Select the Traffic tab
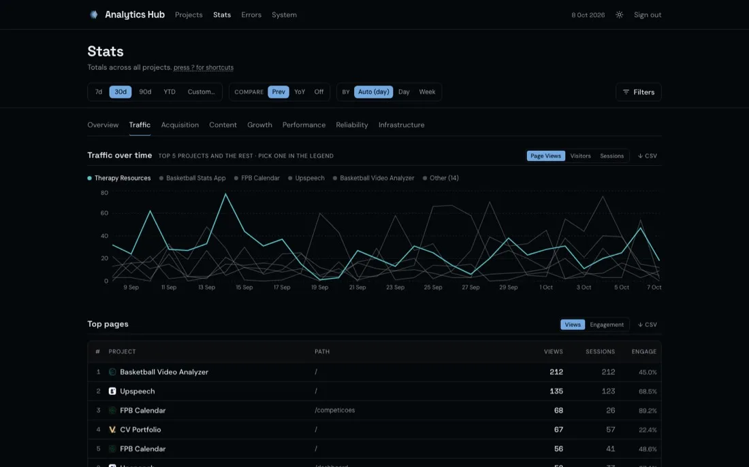This screenshot has height=467, width=749. [140, 125]
